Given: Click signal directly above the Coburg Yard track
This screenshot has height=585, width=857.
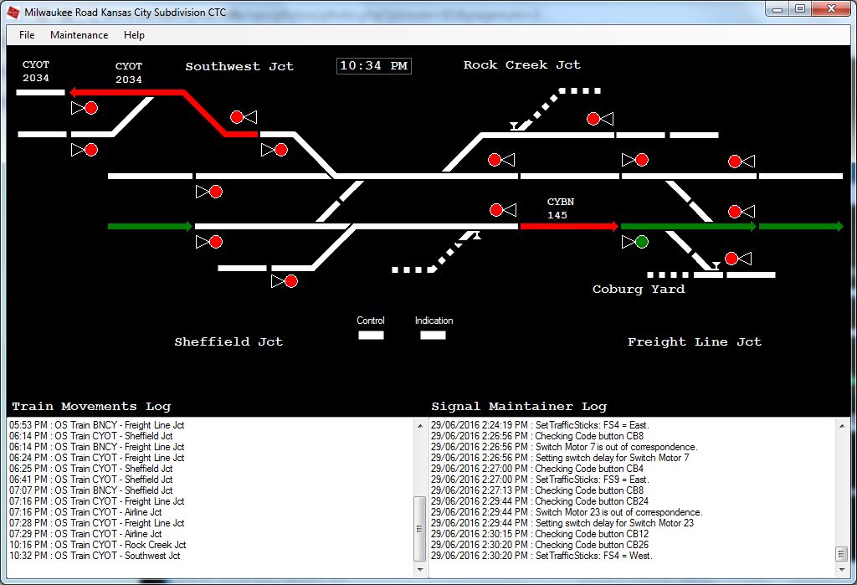Looking at the screenshot, I should [738, 258].
